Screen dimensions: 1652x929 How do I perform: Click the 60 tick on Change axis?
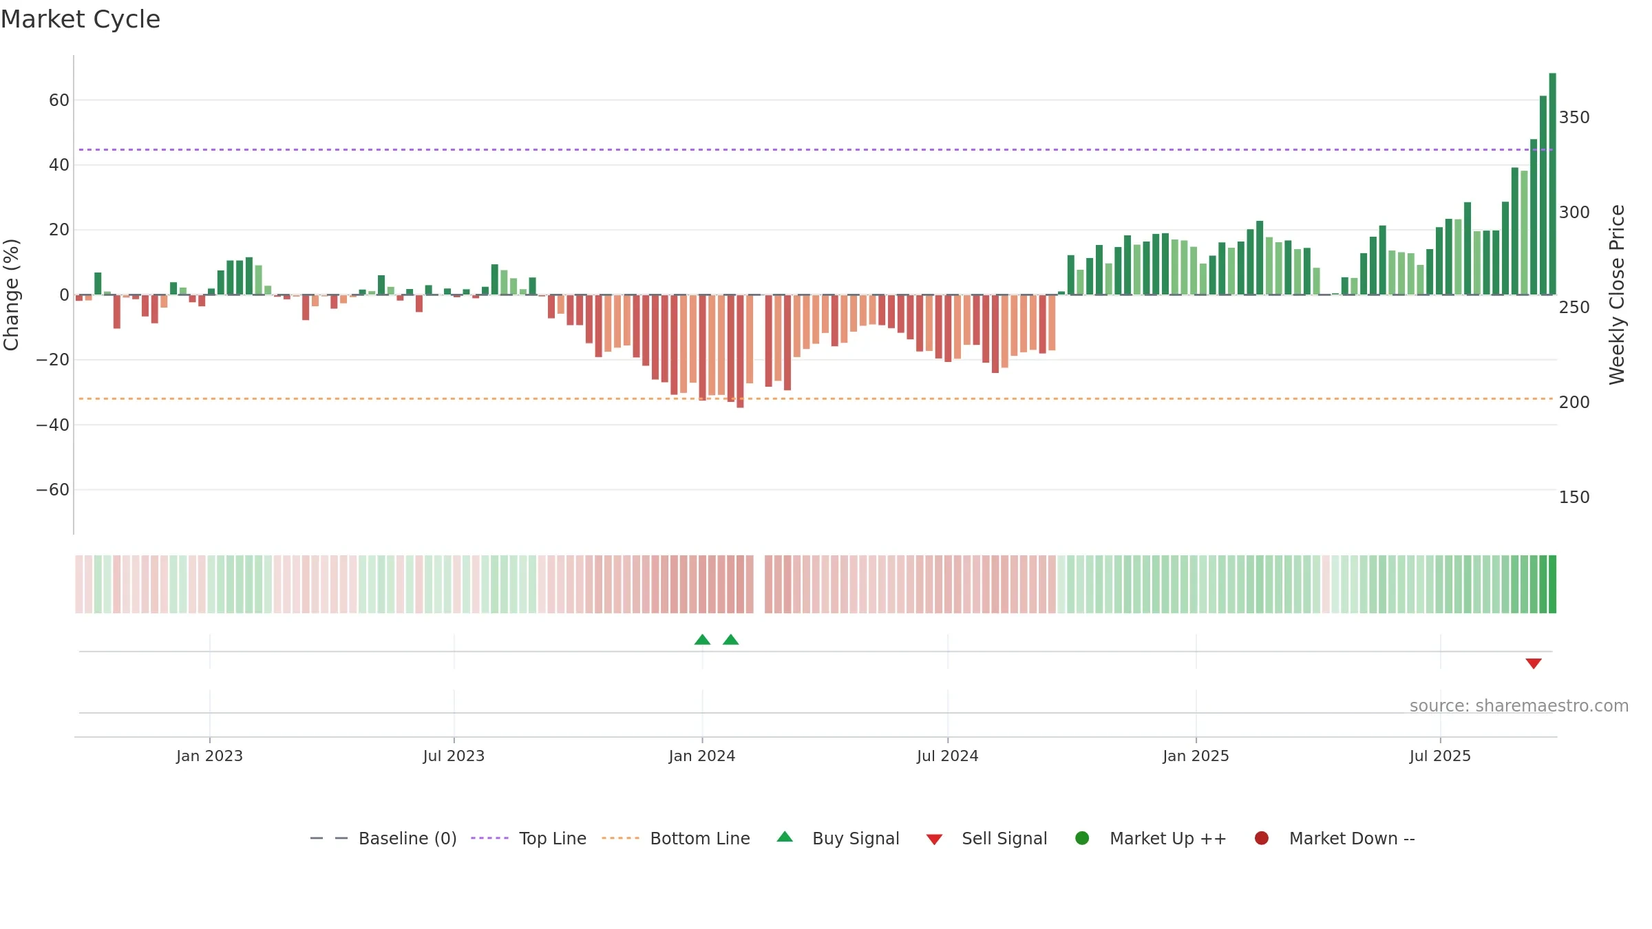click(59, 100)
